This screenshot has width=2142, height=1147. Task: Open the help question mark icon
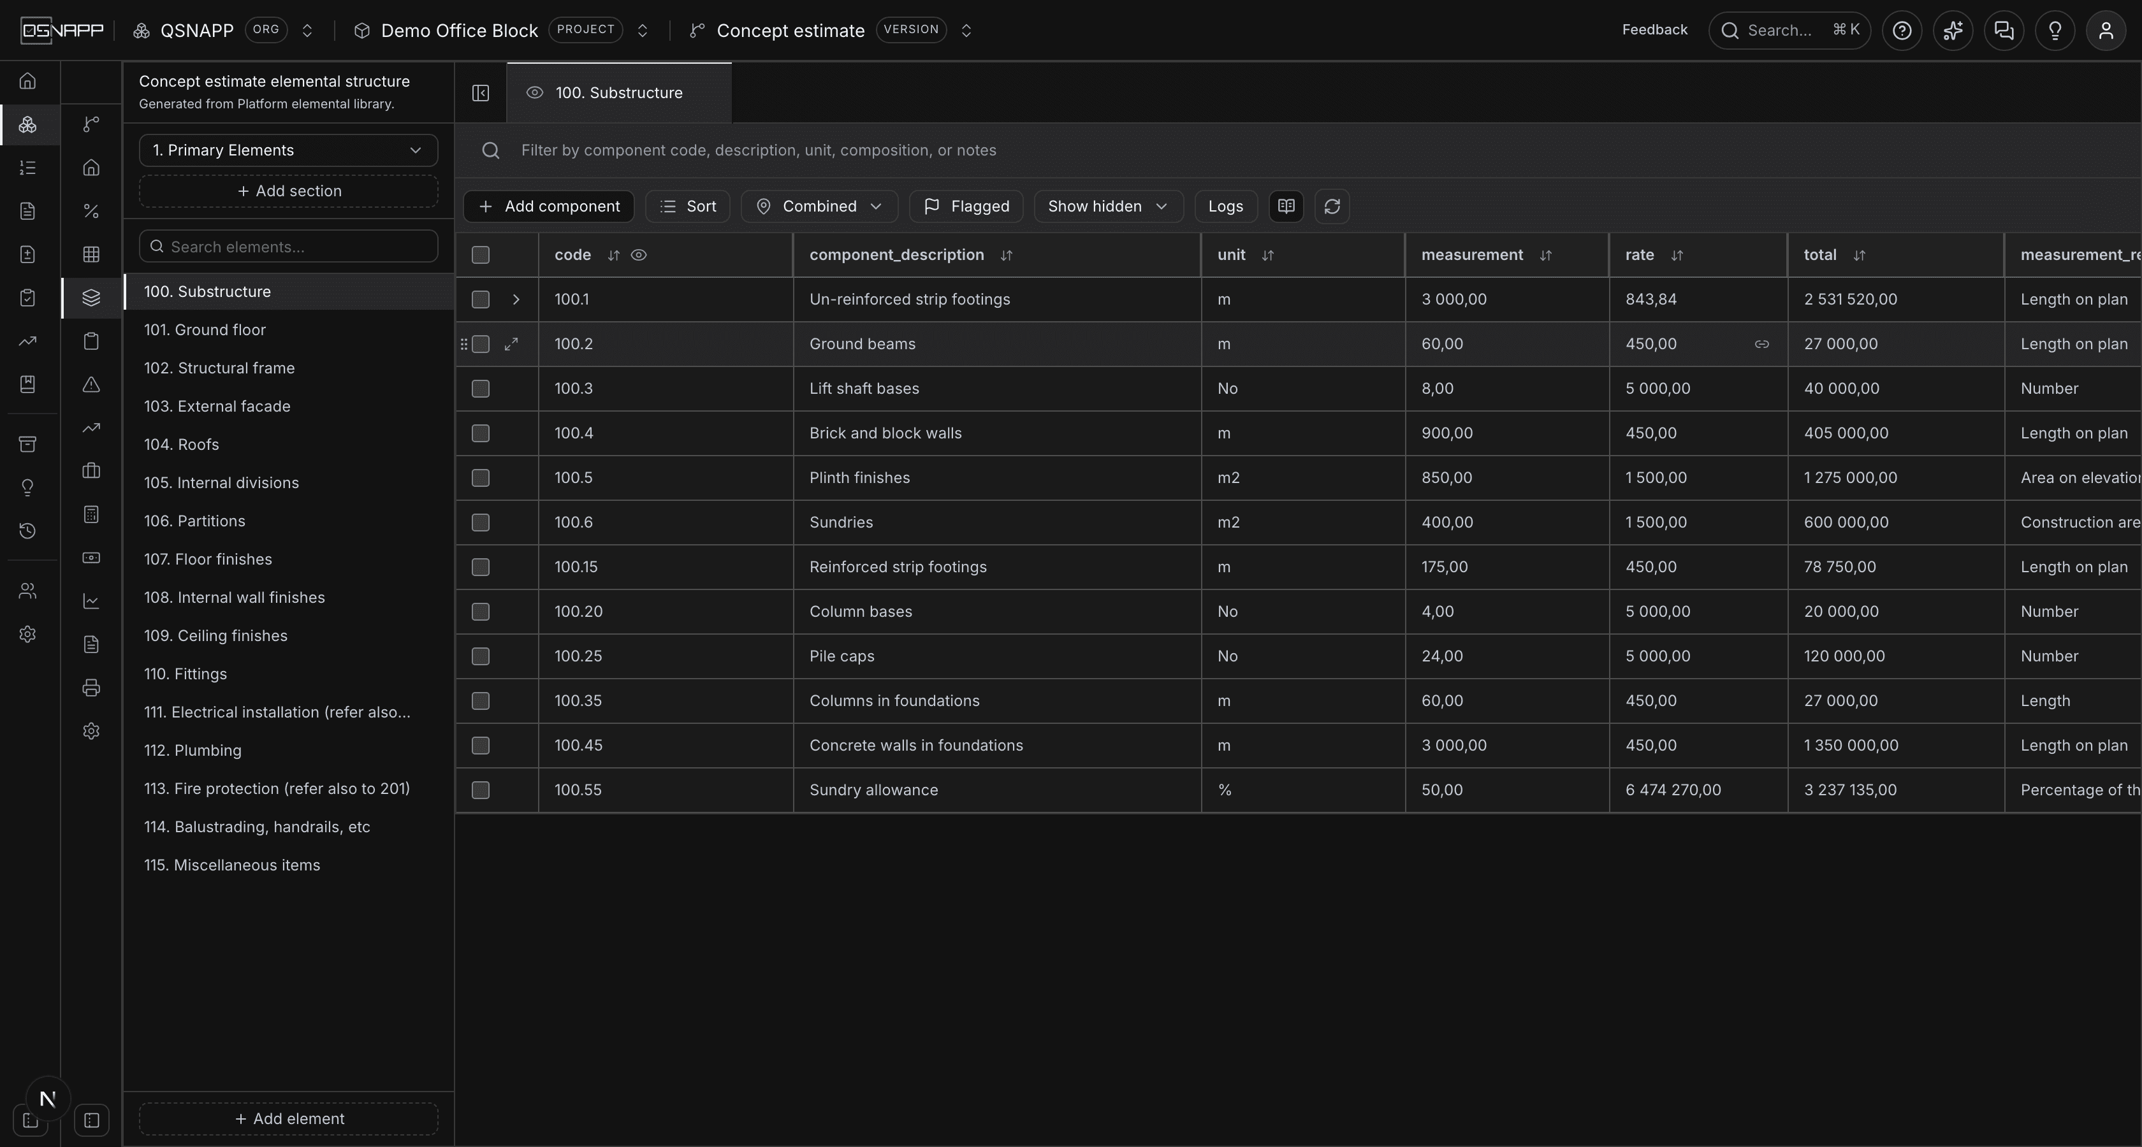(x=1902, y=31)
